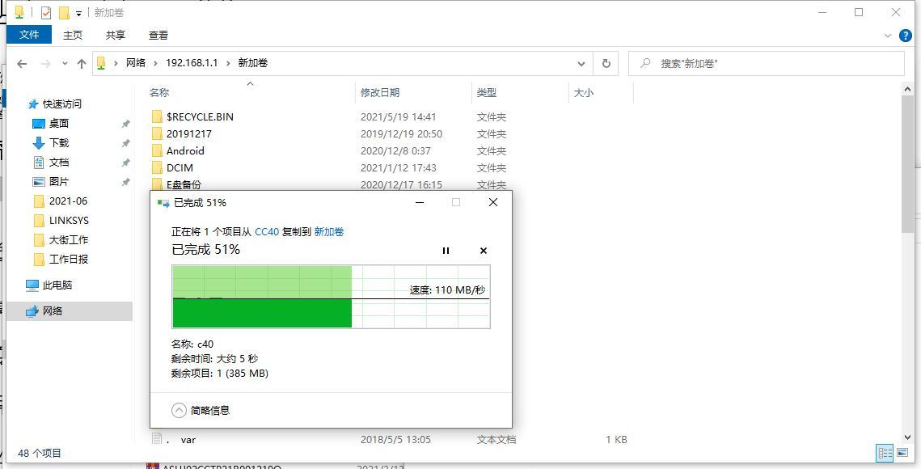Refresh the folder view
The width and height of the screenshot is (921, 469).
click(x=606, y=63)
